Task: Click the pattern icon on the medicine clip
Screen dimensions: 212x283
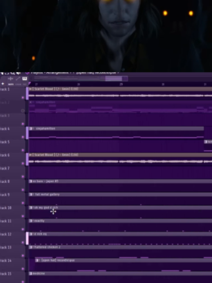Action: pyautogui.click(x=31, y=273)
